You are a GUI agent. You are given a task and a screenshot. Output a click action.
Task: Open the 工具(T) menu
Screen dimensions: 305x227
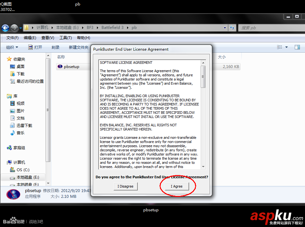(65, 38)
